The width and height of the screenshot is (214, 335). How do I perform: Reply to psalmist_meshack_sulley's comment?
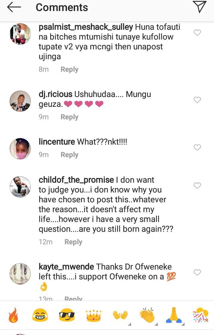[x=69, y=69]
